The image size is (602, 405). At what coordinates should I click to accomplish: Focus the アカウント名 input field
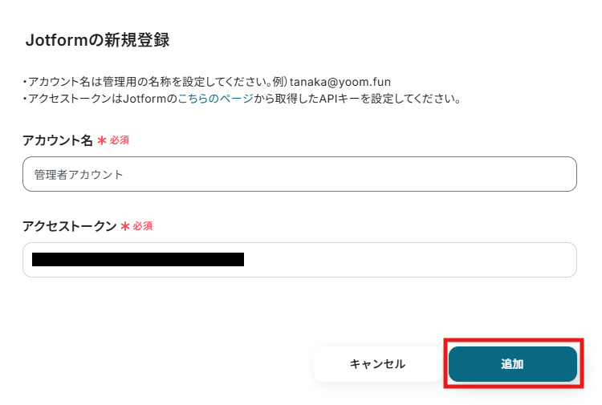point(299,174)
